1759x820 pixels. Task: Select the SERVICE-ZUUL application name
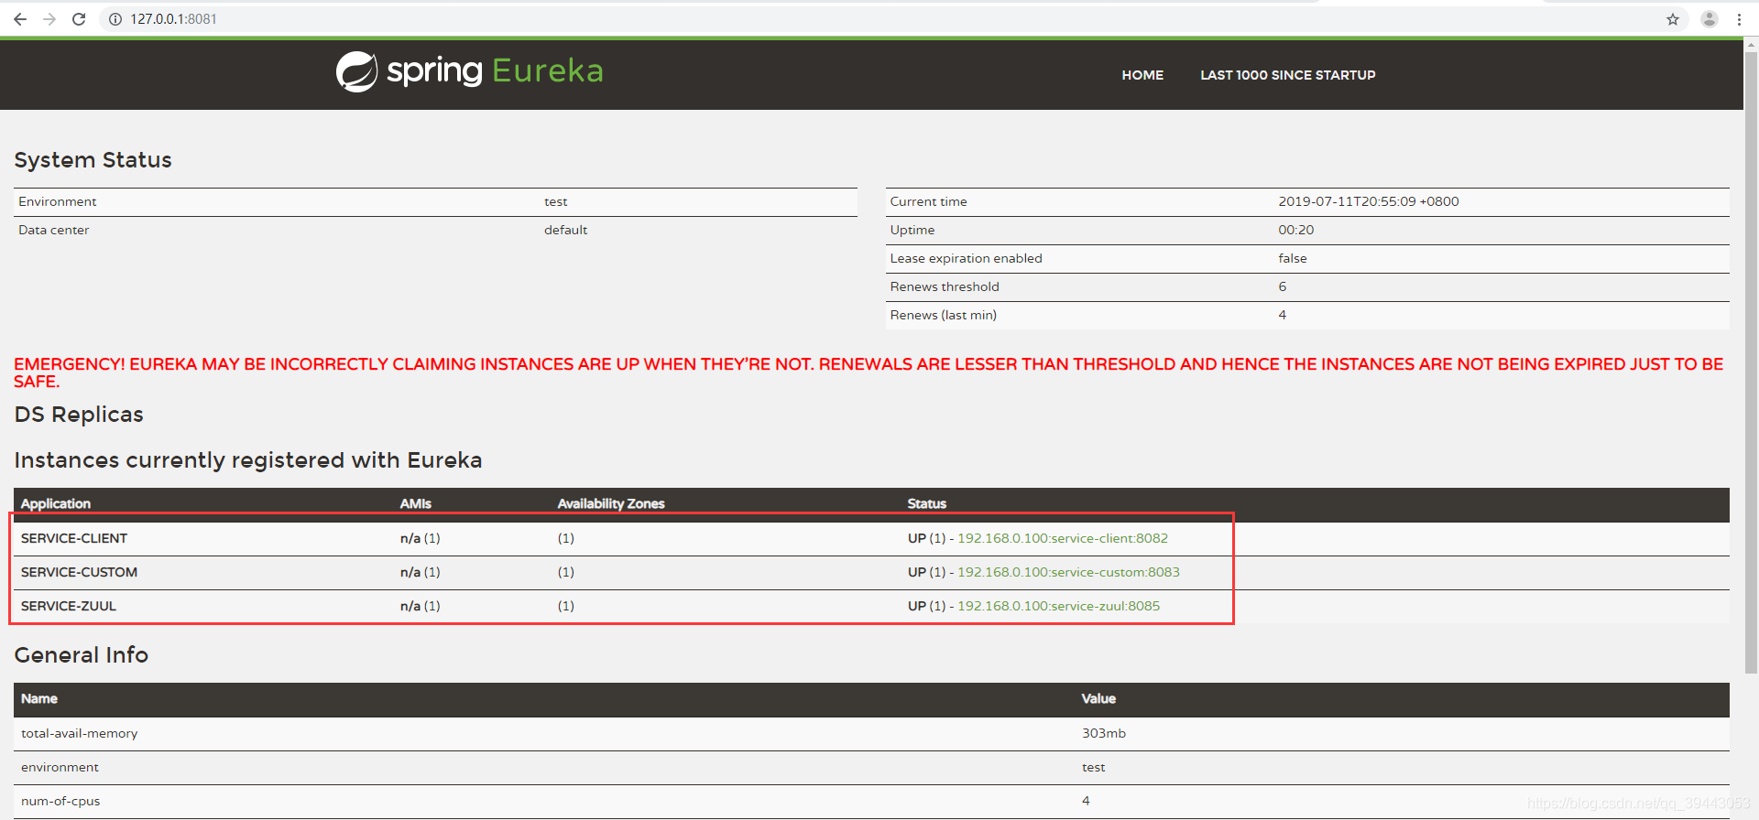pos(69,606)
